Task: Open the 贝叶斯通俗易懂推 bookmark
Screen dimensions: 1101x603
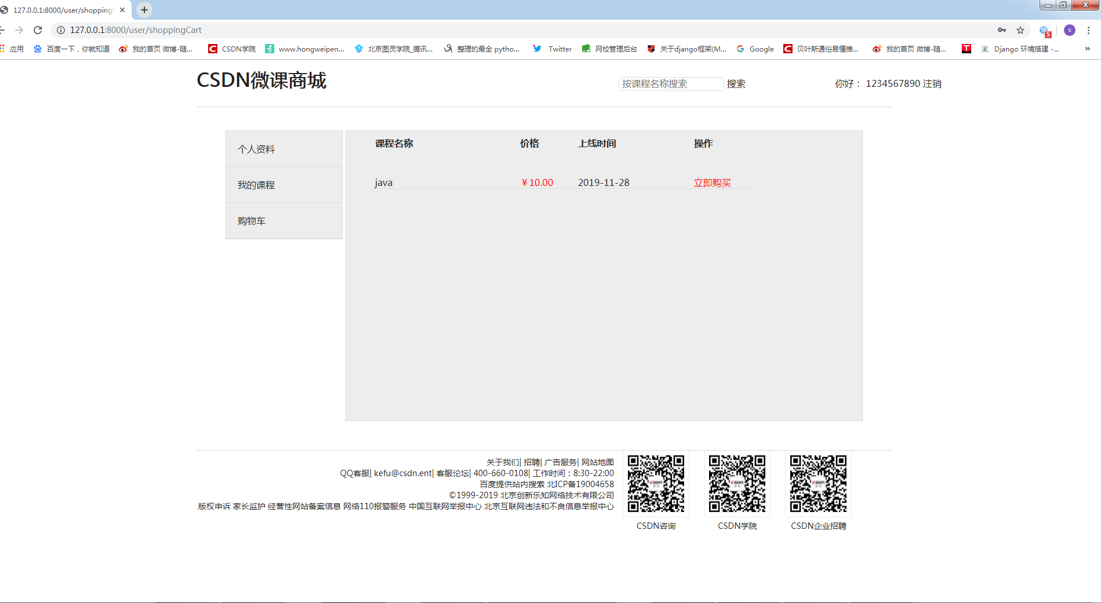Action: point(821,49)
